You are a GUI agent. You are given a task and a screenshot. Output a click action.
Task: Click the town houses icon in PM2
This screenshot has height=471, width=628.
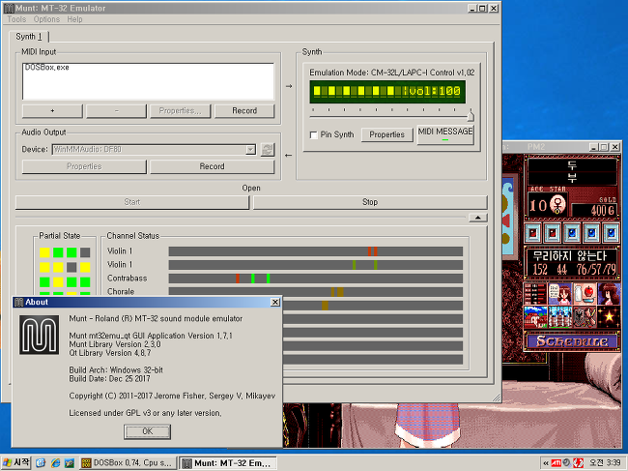click(x=535, y=317)
